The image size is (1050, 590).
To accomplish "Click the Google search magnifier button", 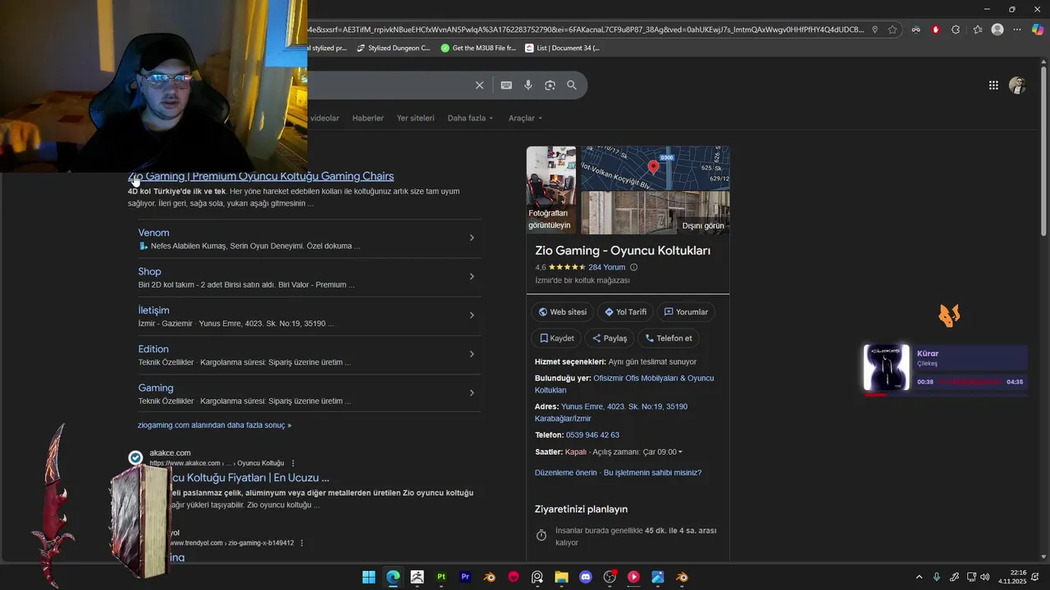I will [x=572, y=85].
